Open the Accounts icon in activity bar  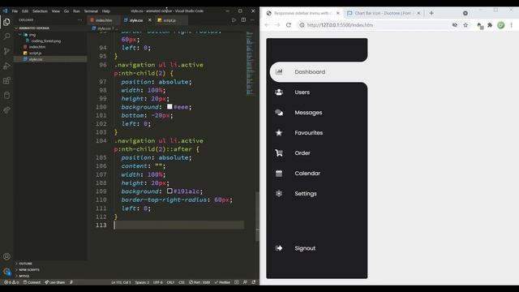(6, 256)
